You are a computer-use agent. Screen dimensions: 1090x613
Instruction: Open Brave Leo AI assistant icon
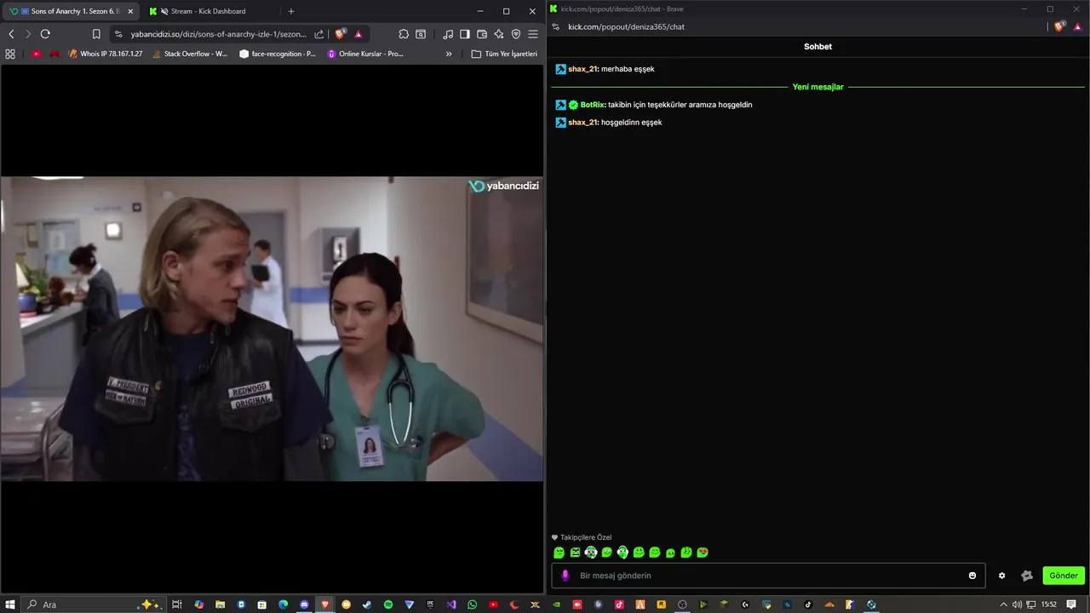click(x=499, y=34)
